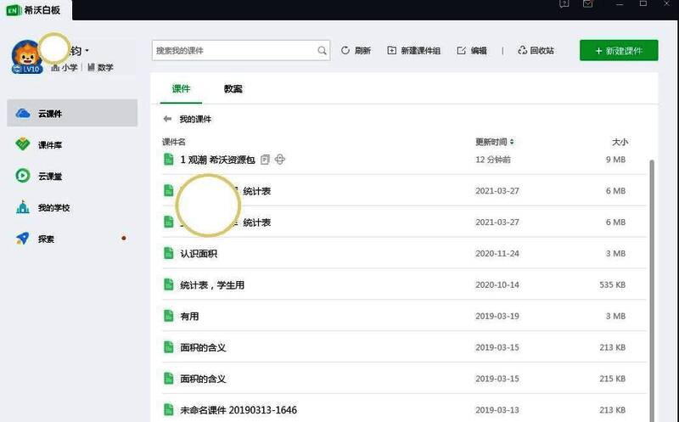Click 编辑 in the toolbar
The width and height of the screenshot is (679, 422).
(x=472, y=51)
